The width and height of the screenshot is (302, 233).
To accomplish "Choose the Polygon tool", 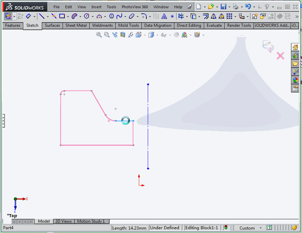I will tap(111, 16).
